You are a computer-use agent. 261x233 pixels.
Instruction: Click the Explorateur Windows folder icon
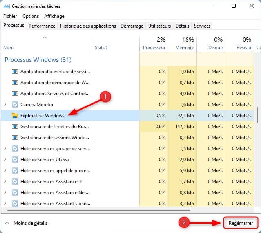(15, 116)
